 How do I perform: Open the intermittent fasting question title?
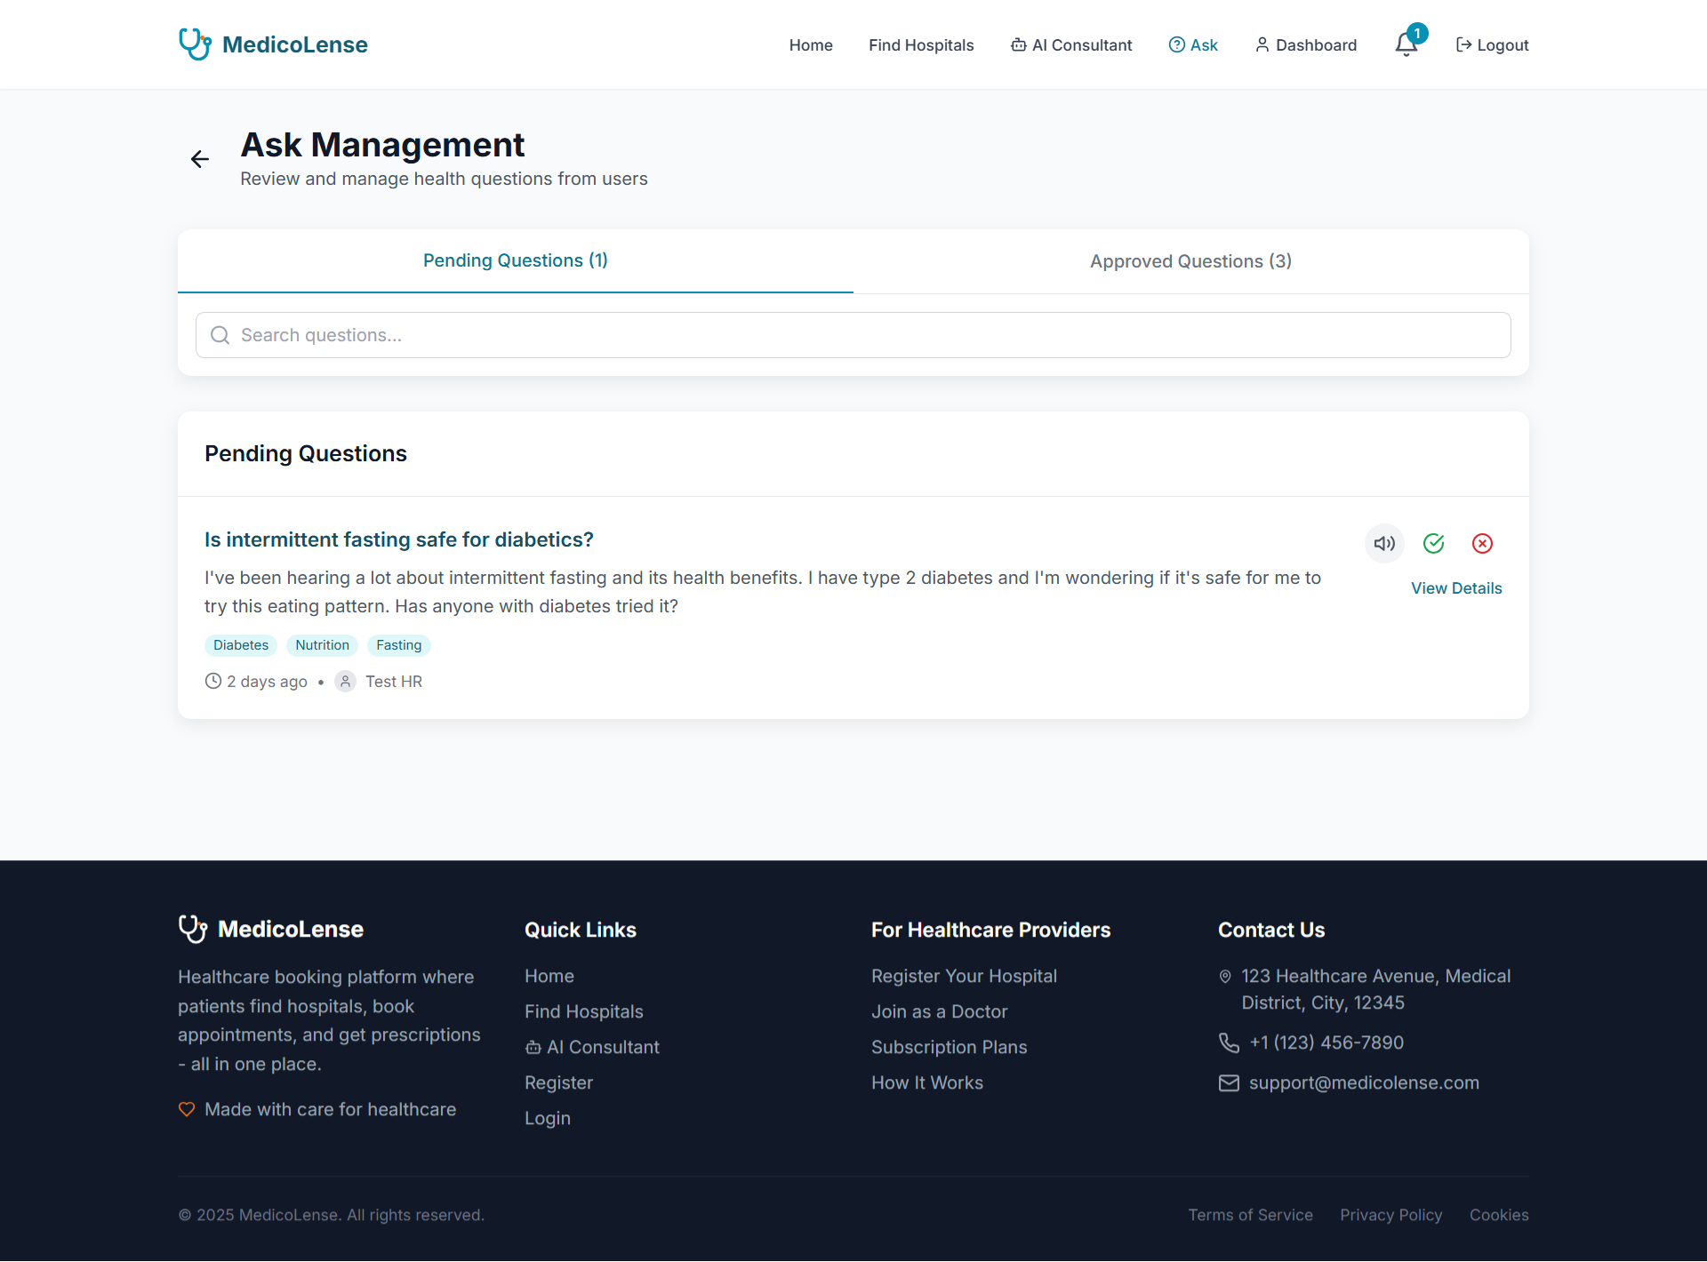398,539
